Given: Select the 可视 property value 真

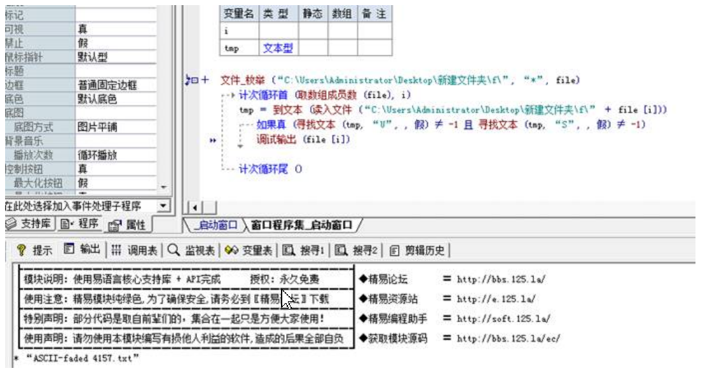Looking at the screenshot, I should [116, 29].
